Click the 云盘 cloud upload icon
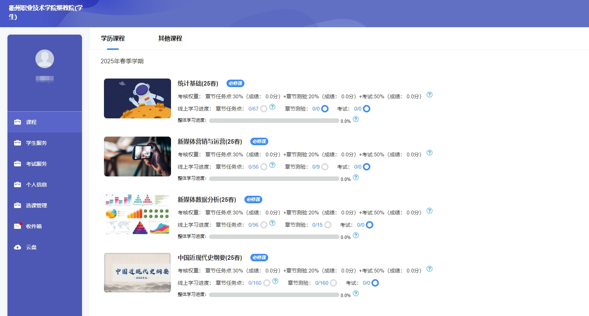Screen dimensions: 589x316 coord(18,247)
